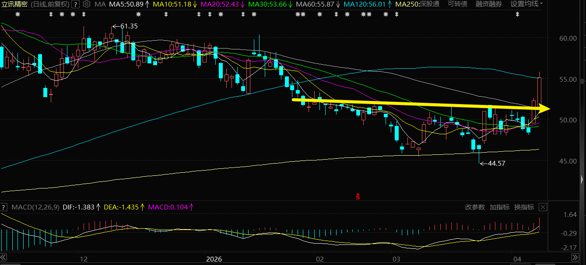Close the MACD indicator panel
The image size is (586, 265).
pyautogui.click(x=543, y=207)
